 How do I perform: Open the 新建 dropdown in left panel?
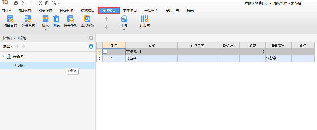tap(8, 46)
